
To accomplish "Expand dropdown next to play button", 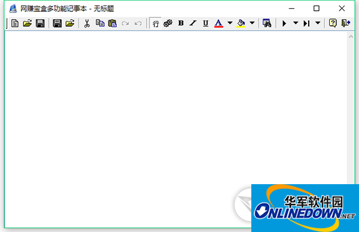I will (x=296, y=23).
